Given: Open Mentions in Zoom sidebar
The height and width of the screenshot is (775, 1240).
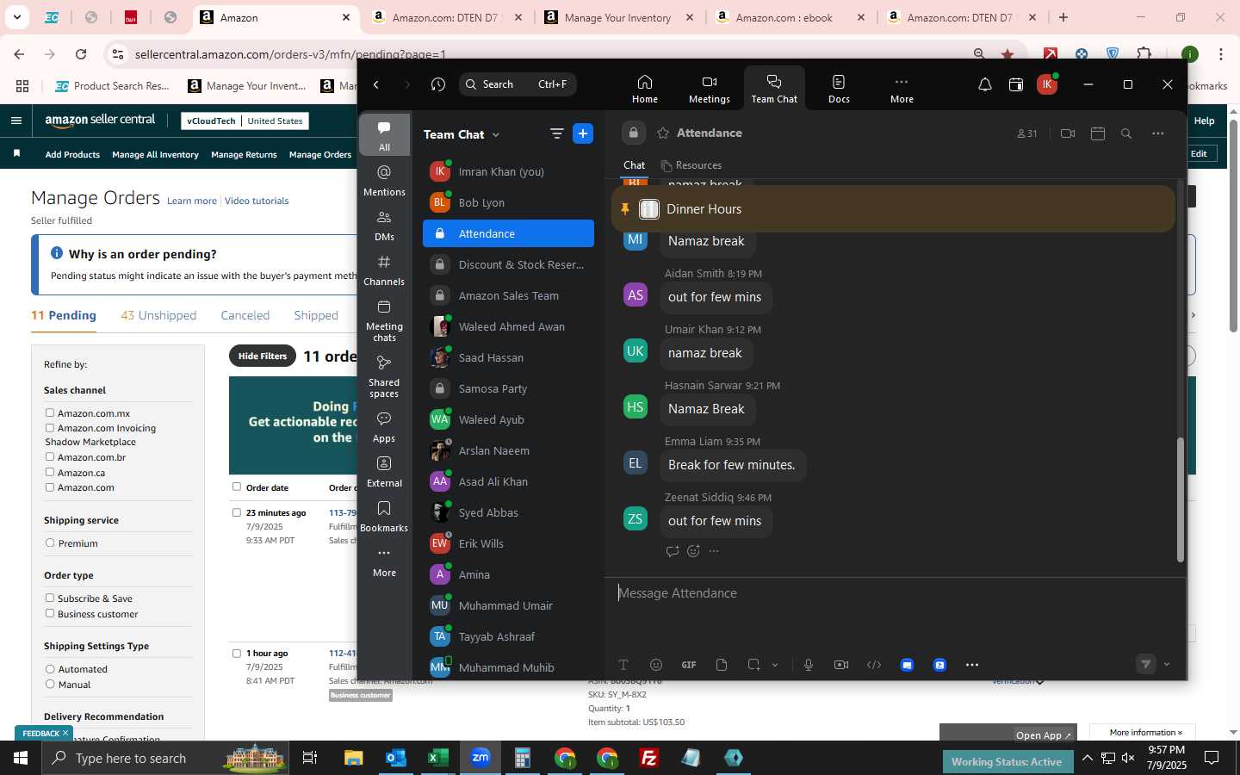Looking at the screenshot, I should tap(384, 181).
